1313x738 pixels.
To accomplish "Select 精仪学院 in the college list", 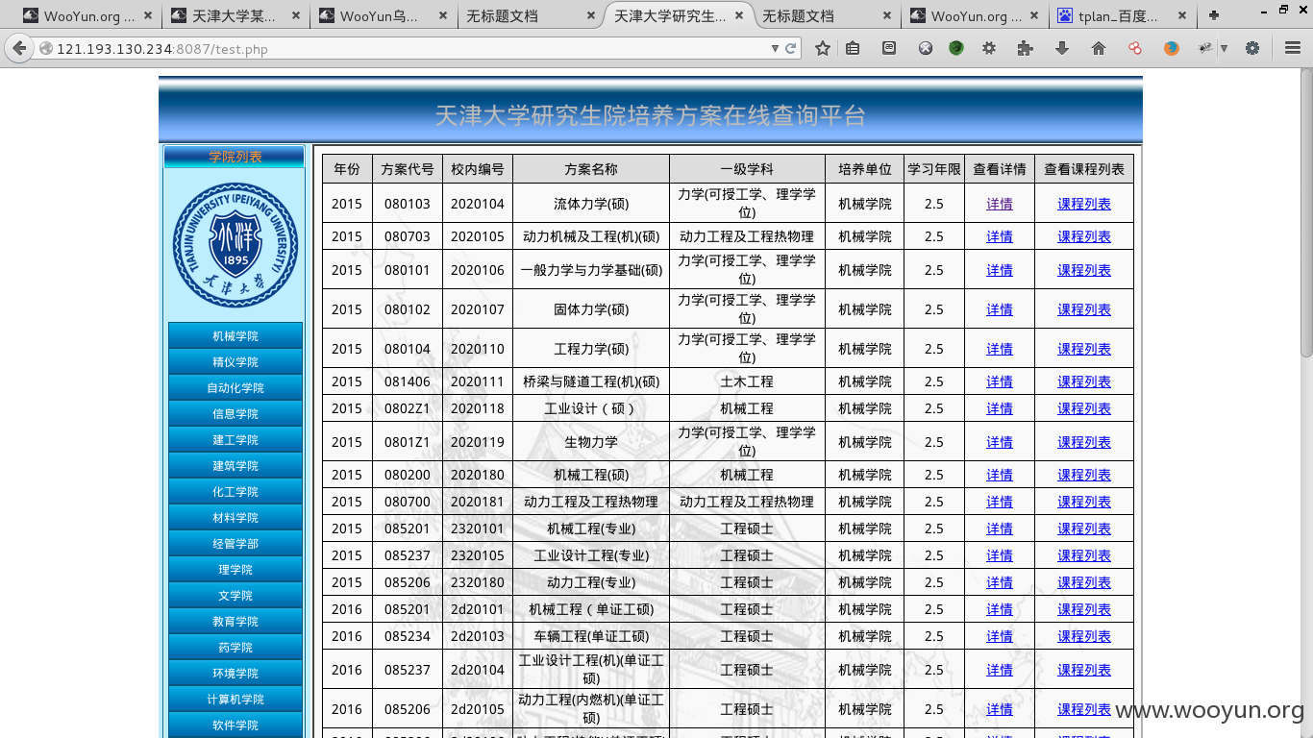I will point(235,362).
